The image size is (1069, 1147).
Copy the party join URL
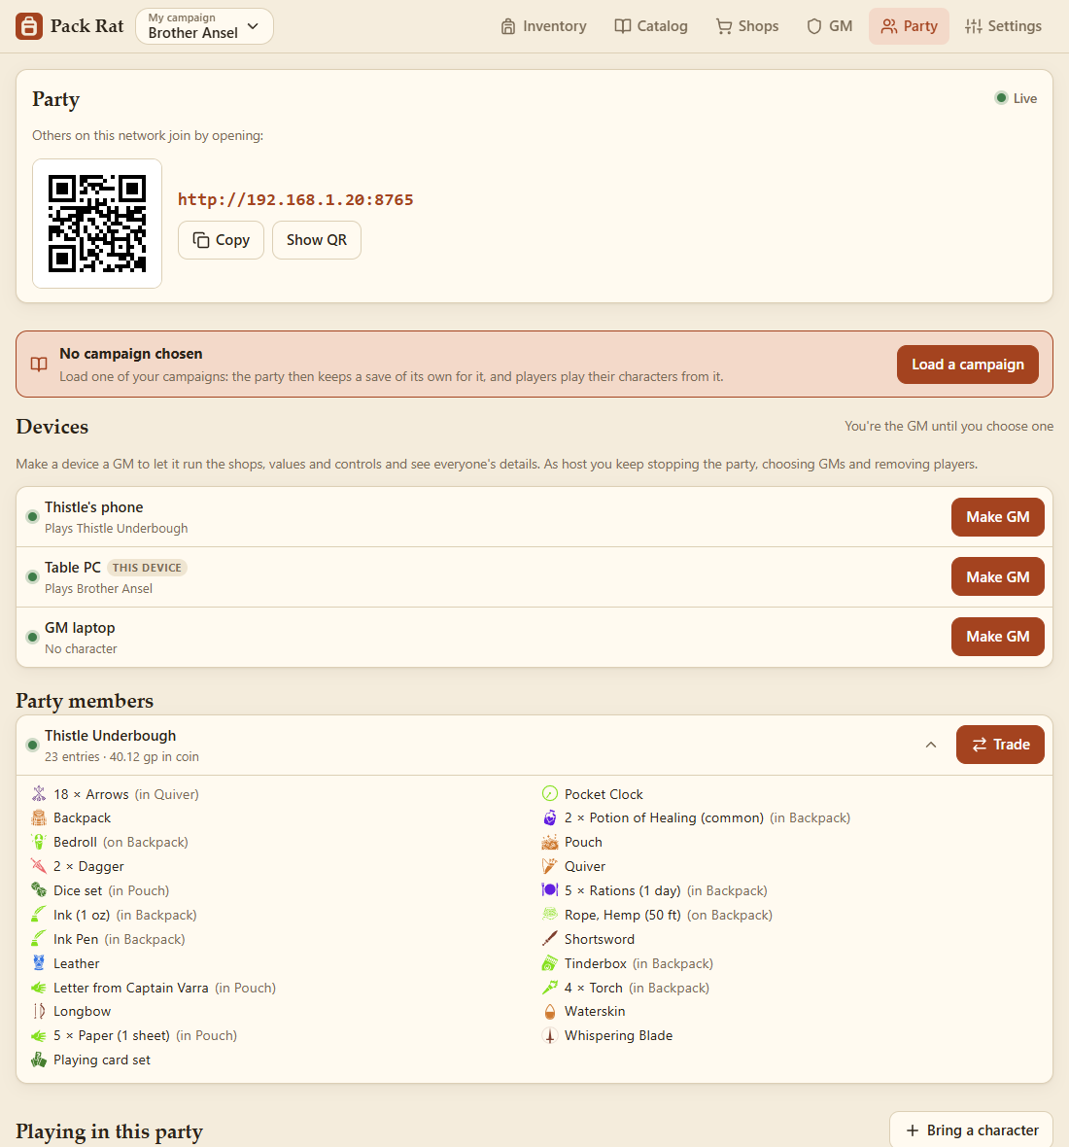click(x=221, y=240)
